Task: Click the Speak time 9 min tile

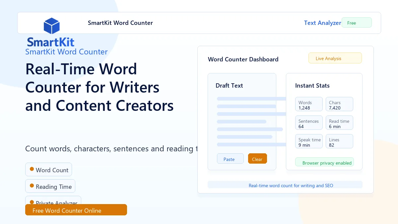Action: click(x=309, y=141)
